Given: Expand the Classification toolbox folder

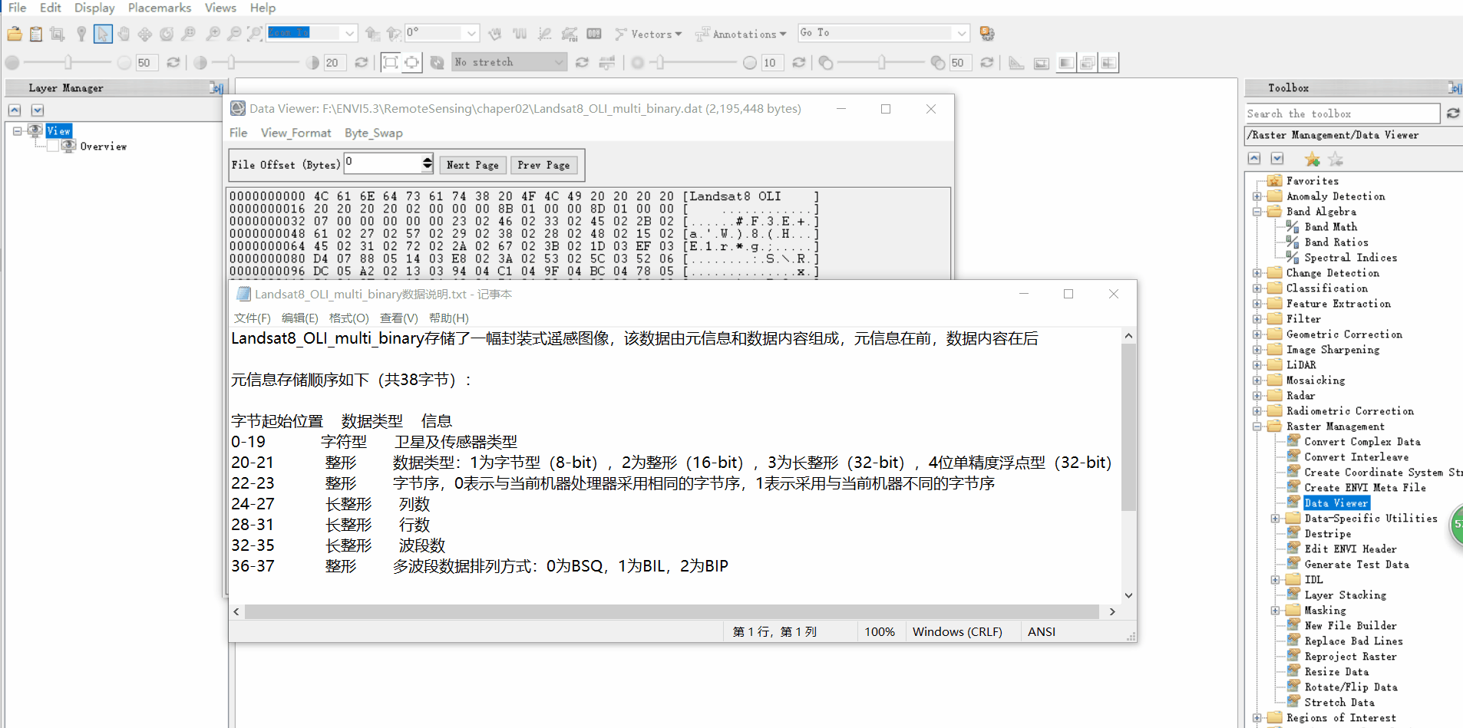Looking at the screenshot, I should coord(1257,288).
